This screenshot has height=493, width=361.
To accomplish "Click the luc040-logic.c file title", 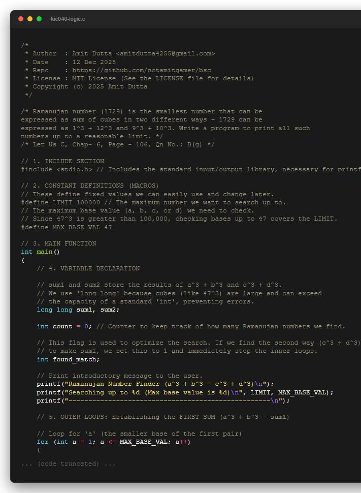I will 68,19.
